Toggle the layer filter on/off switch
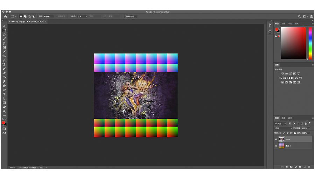Viewport: 315px width, 175px height. pyautogui.click(x=310, y=123)
